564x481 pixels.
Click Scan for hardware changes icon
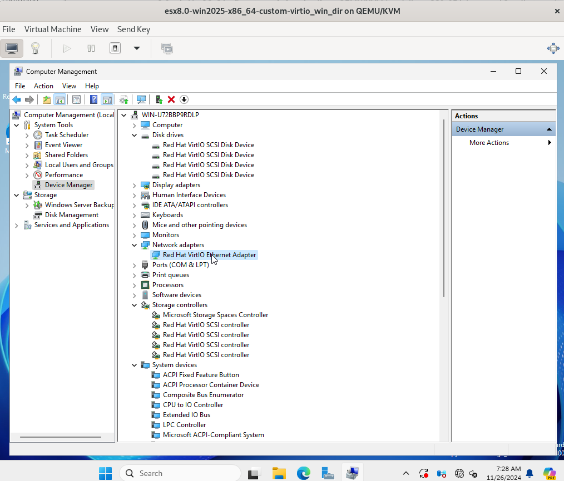(141, 99)
